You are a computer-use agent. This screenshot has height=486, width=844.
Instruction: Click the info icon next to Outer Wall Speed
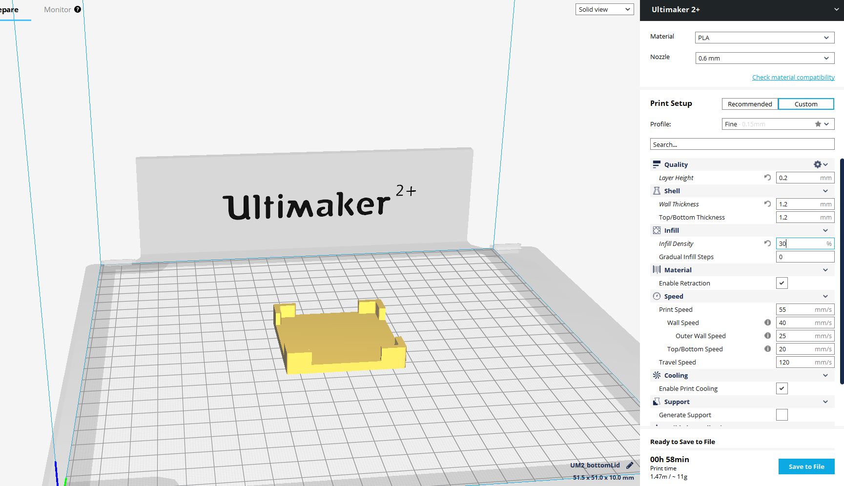tap(767, 336)
